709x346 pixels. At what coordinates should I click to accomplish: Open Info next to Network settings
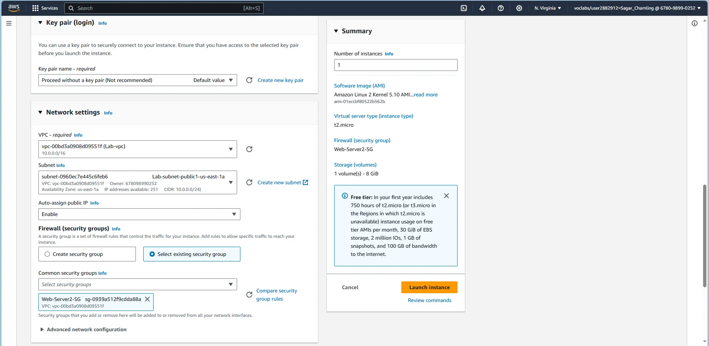pyautogui.click(x=108, y=113)
